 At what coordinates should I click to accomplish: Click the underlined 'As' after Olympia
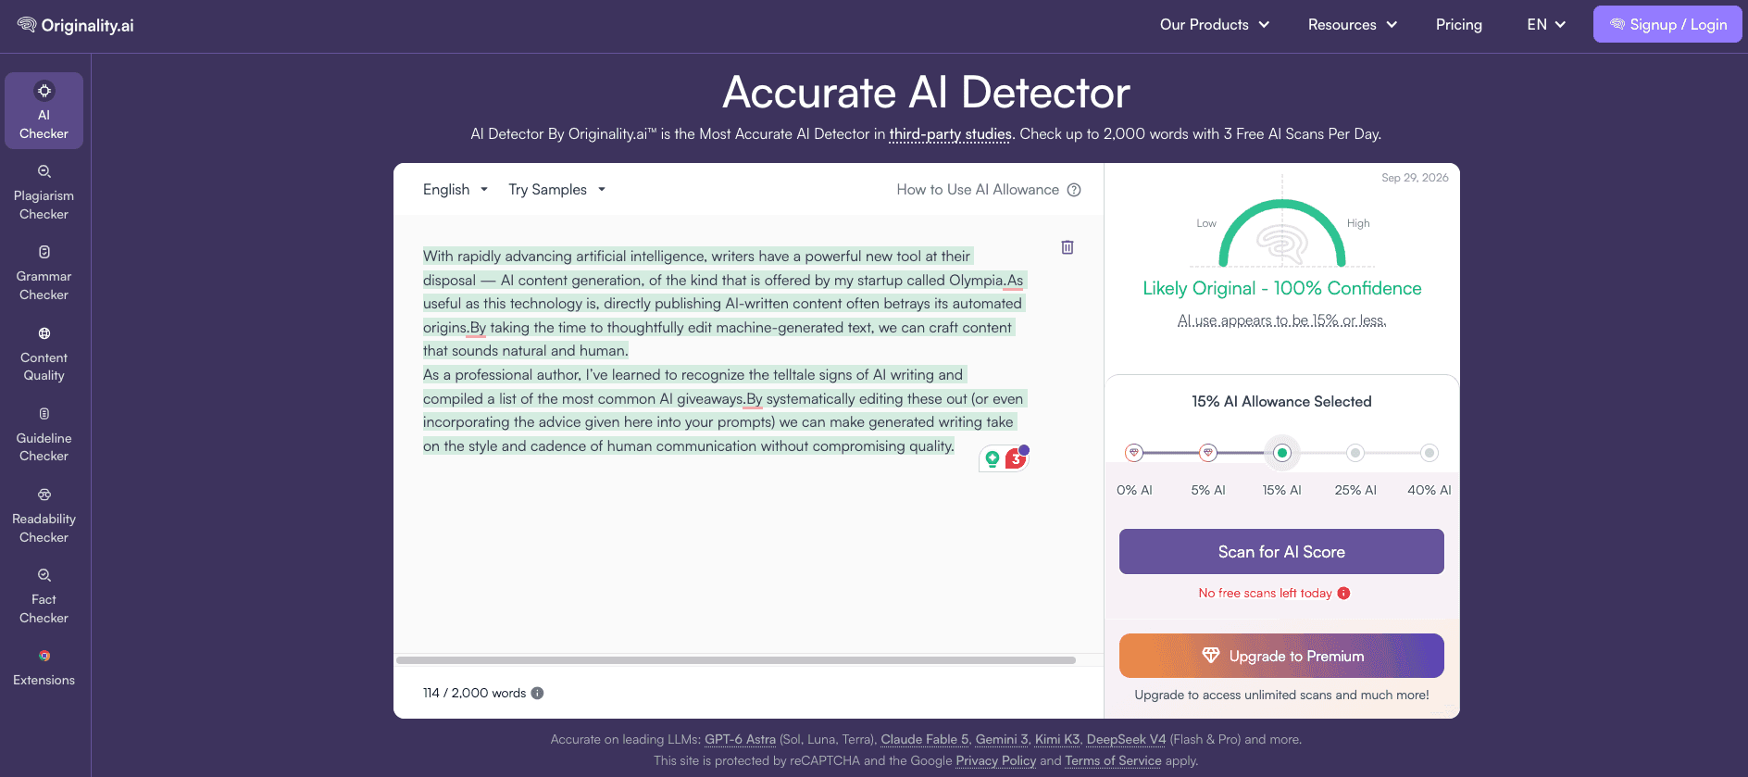tap(1015, 281)
